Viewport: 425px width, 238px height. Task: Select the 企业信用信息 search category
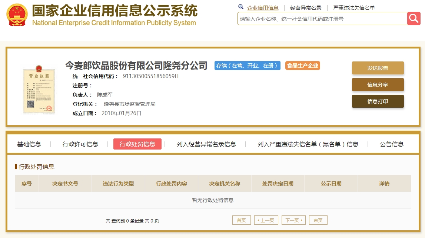pos(263,8)
